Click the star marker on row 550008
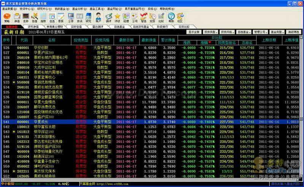 point(14,82)
